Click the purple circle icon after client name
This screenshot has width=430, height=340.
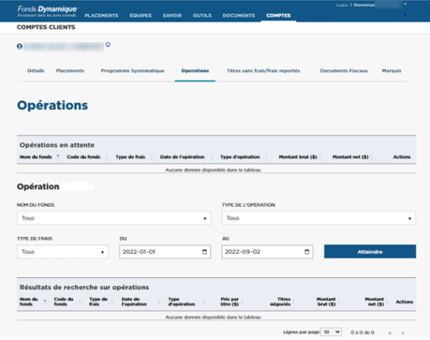pos(108,45)
